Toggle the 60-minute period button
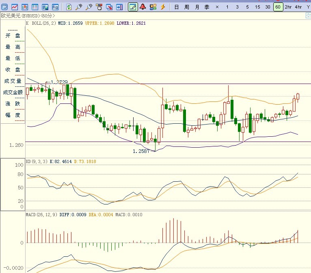The height and width of the screenshot is (273, 311). pos(278,7)
